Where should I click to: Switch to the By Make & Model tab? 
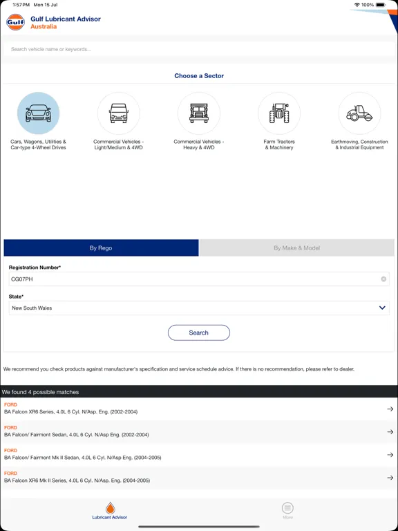297,248
